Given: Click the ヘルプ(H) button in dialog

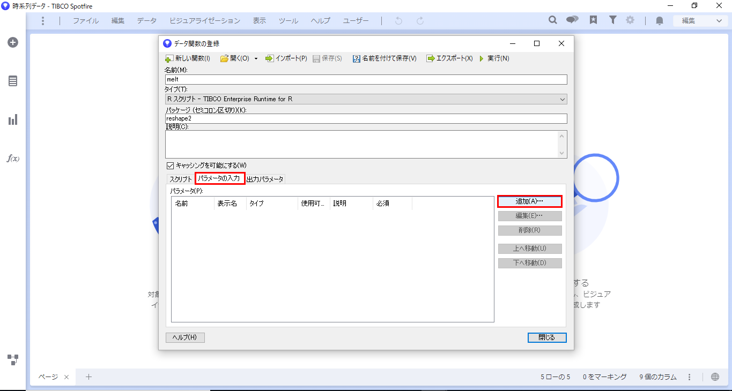Looking at the screenshot, I should pos(186,337).
